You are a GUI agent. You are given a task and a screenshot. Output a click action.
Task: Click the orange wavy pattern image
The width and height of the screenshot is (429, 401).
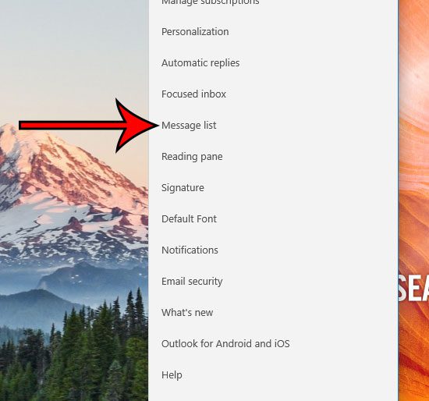pos(413,137)
